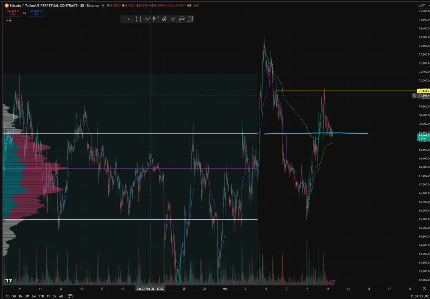430x299 pixels.
Task: Choose the 1Y date range
Action: (x=48, y=296)
